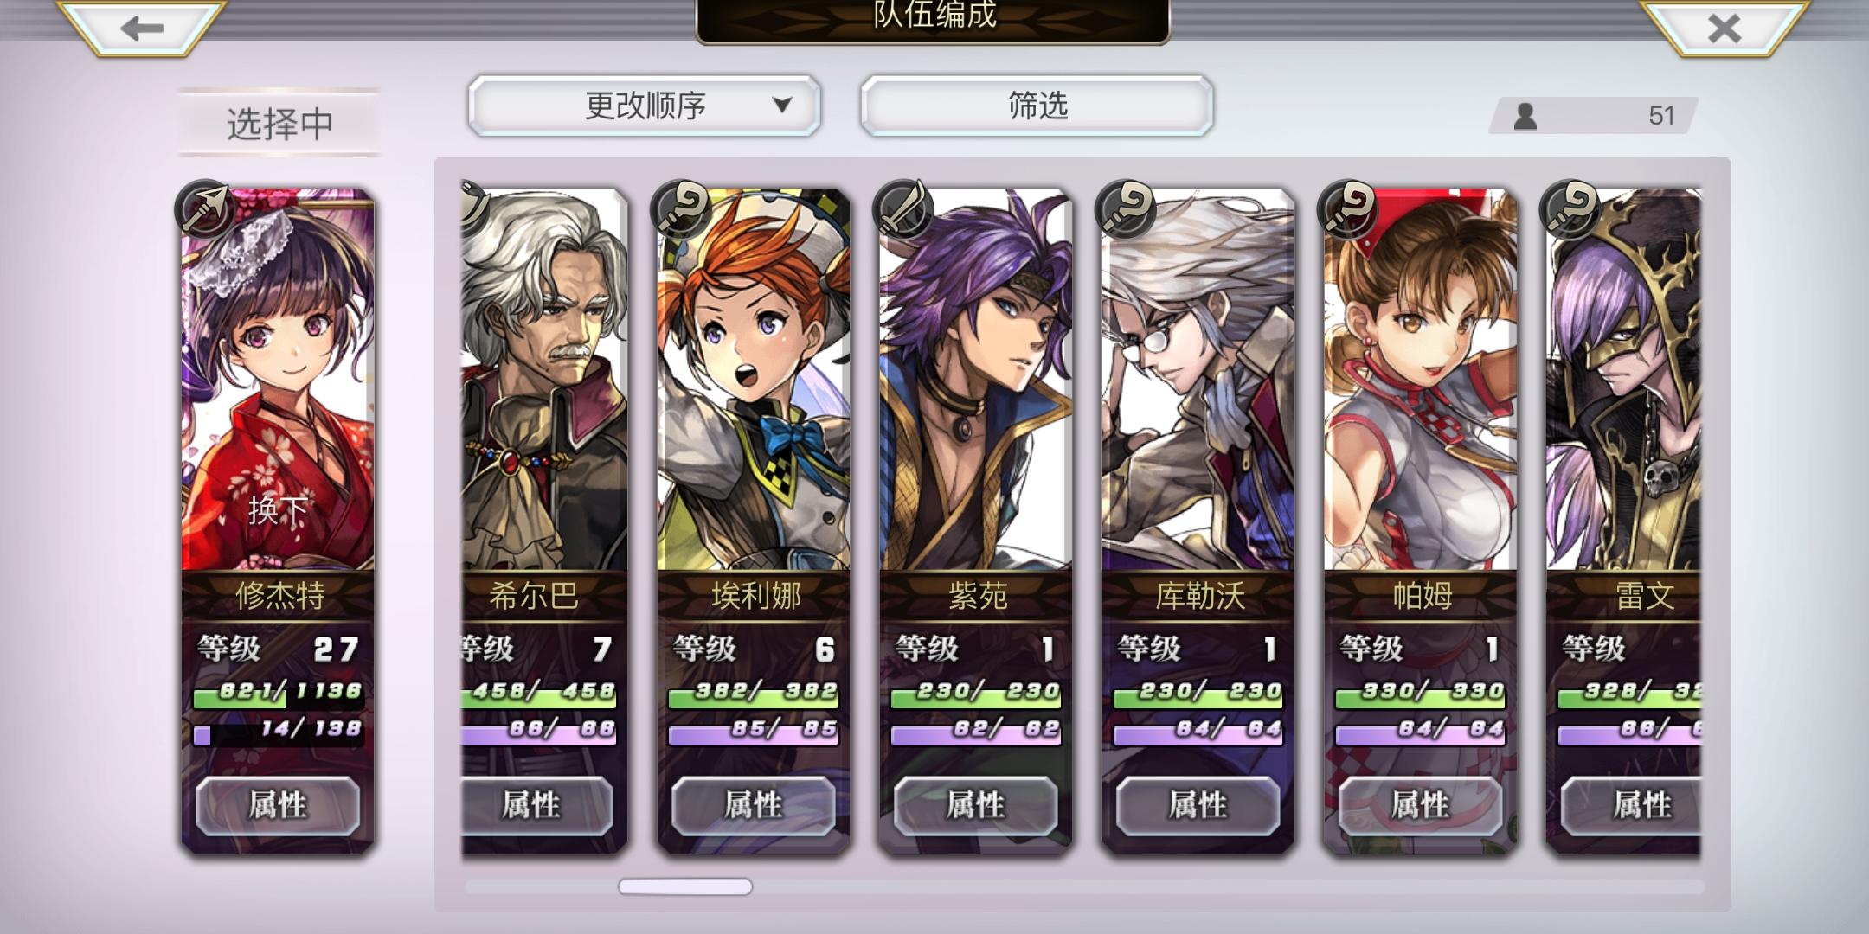Click the staff icon on 雷文 card
This screenshot has width=1869, height=934.
[1570, 209]
